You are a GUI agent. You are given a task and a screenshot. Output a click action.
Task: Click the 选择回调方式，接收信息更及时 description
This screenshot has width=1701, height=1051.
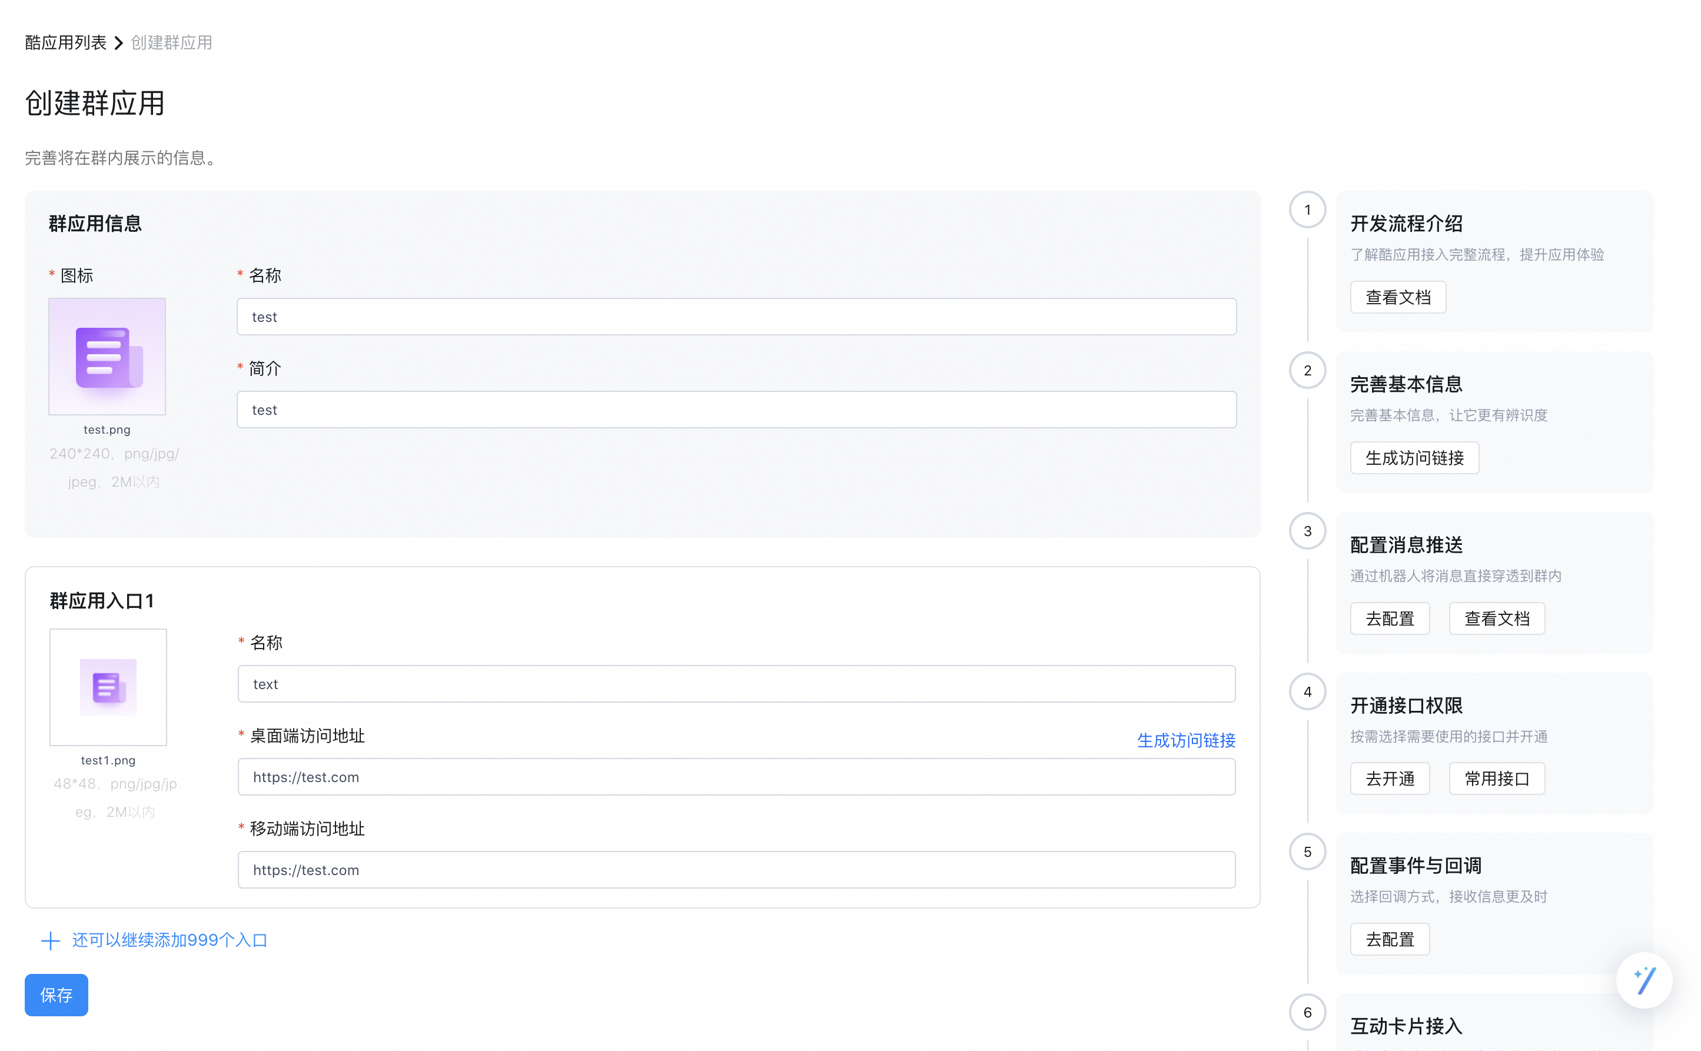pos(1448,897)
